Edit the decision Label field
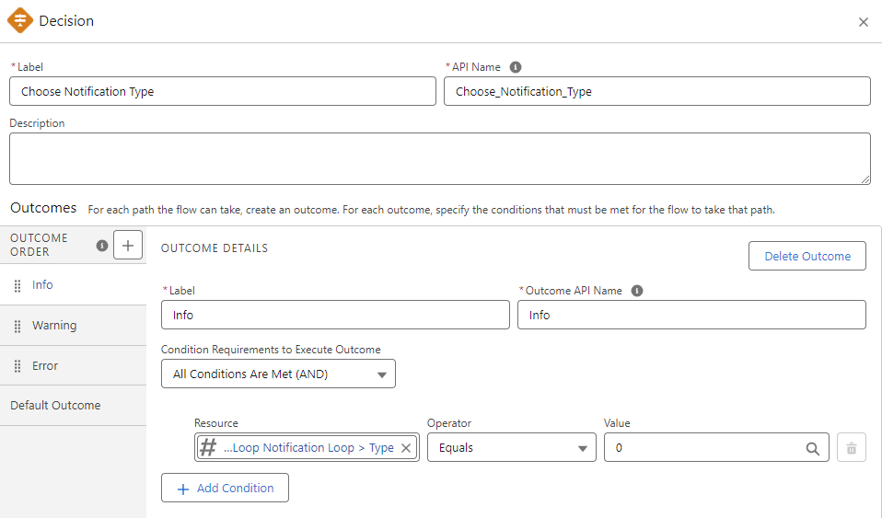This screenshot has width=882, height=518. [x=223, y=91]
